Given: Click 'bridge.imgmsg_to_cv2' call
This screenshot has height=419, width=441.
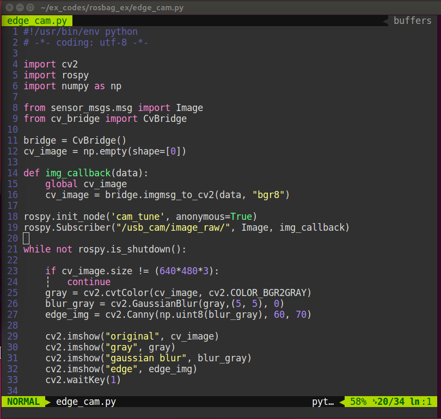Looking at the screenshot, I should (160, 195).
